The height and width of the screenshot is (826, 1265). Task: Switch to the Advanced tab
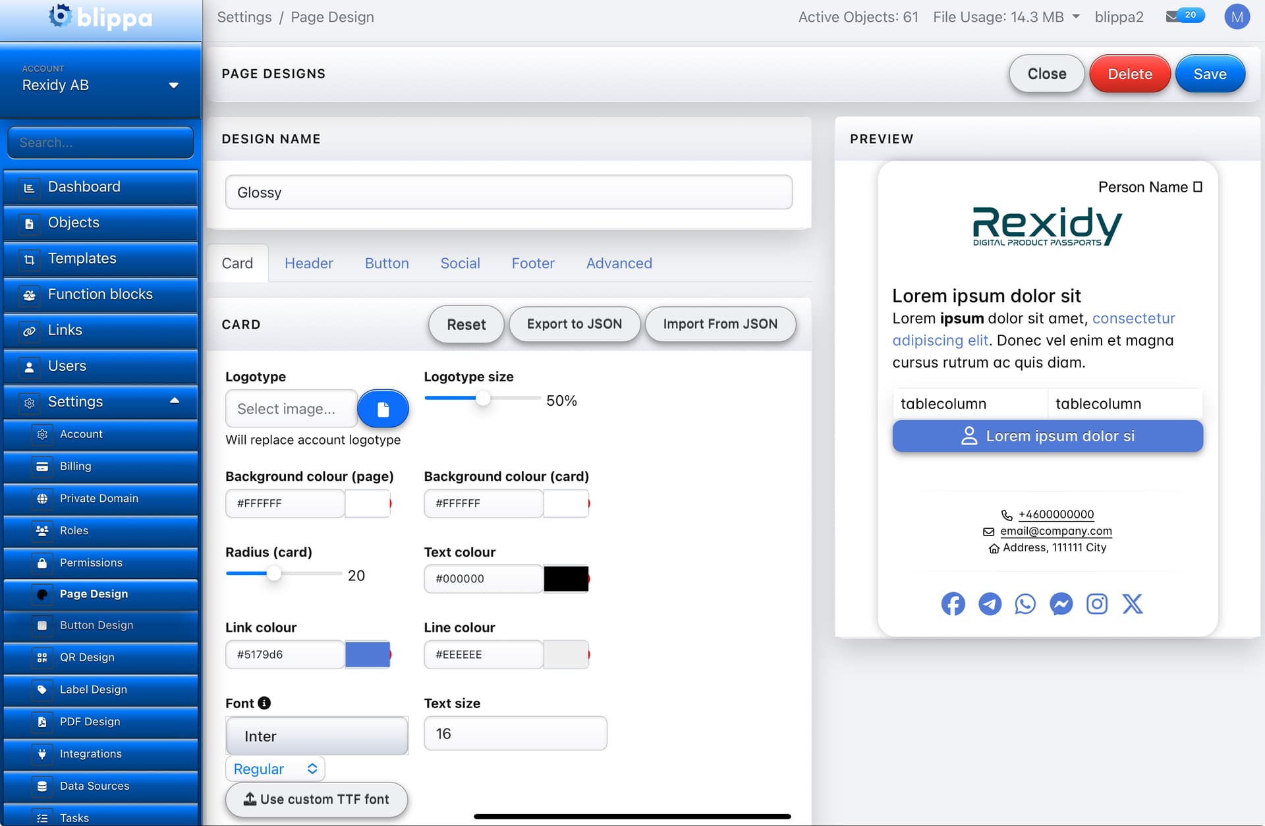coord(619,263)
